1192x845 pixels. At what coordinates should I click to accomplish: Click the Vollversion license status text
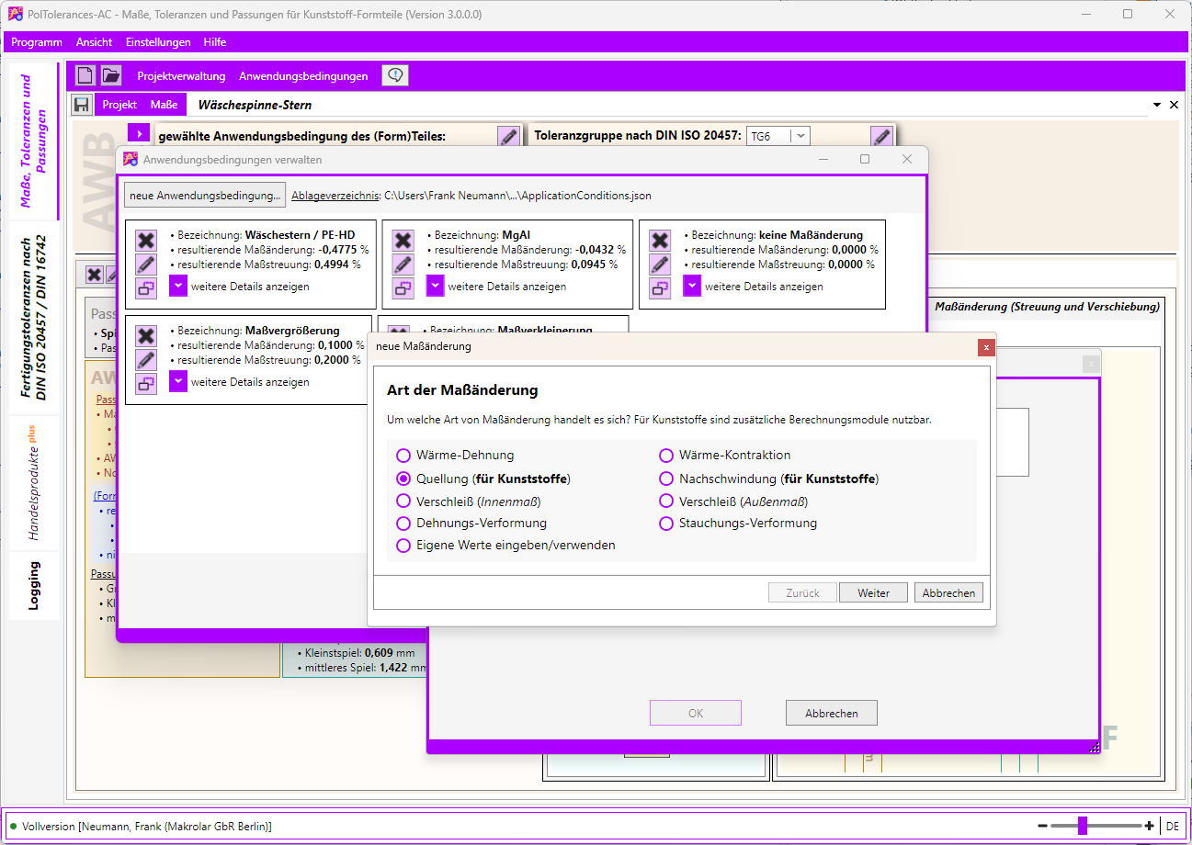pyautogui.click(x=147, y=827)
